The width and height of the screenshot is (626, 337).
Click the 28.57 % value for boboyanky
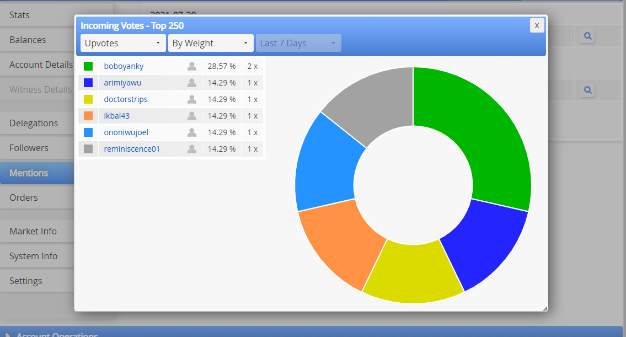[x=222, y=66]
